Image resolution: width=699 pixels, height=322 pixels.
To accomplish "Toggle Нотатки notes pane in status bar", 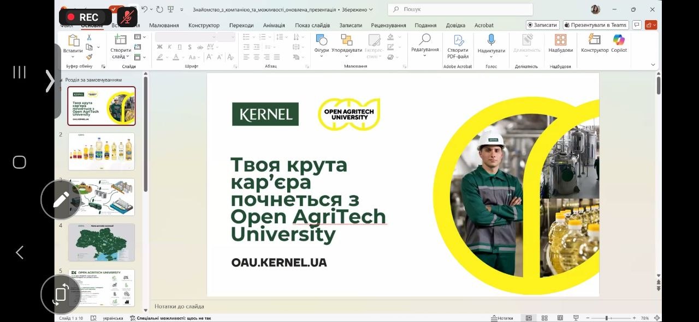I will pyautogui.click(x=502, y=318).
